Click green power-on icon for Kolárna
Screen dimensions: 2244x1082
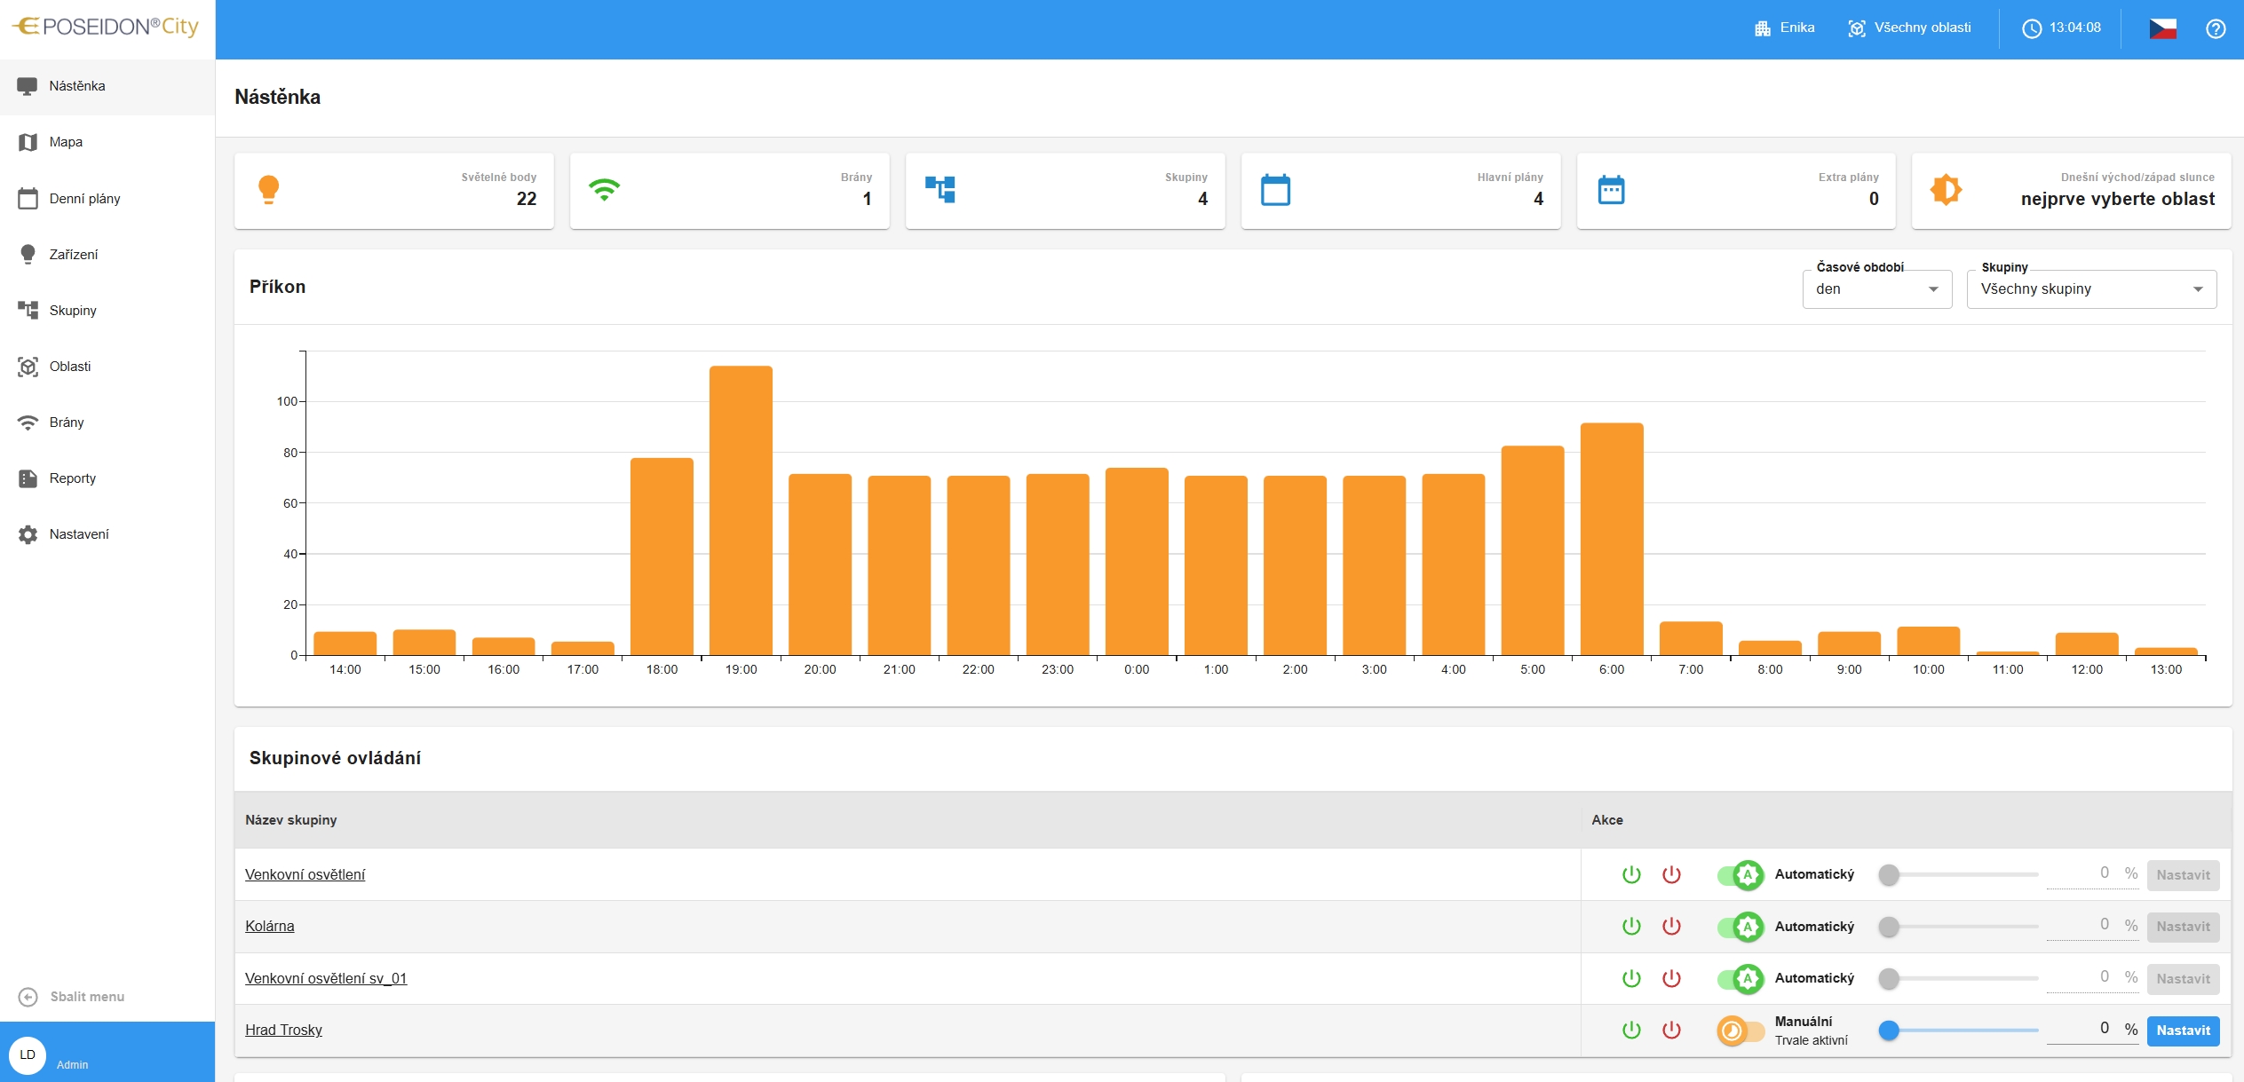(1631, 926)
